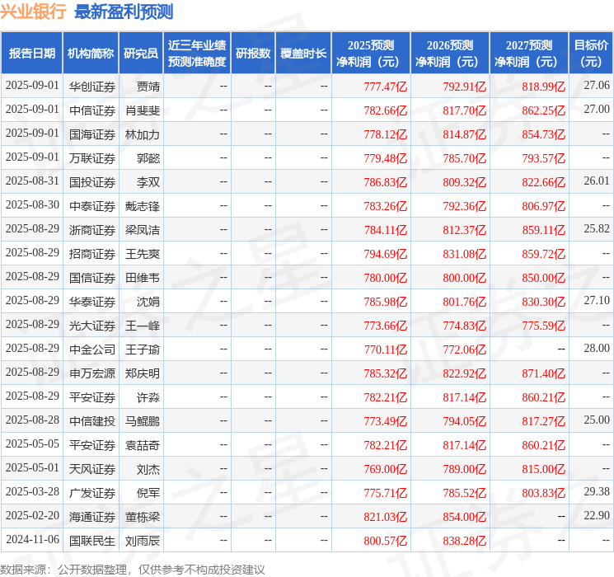Select the 国投证券 institution cell

(x=92, y=182)
